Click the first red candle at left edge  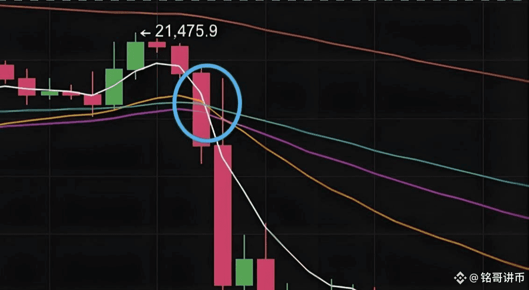coord(6,72)
